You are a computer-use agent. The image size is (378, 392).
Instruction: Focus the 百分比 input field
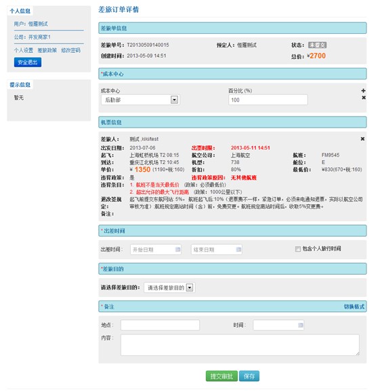coord(268,100)
